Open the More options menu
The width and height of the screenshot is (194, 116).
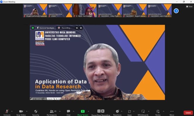pyautogui.click(x=172, y=113)
